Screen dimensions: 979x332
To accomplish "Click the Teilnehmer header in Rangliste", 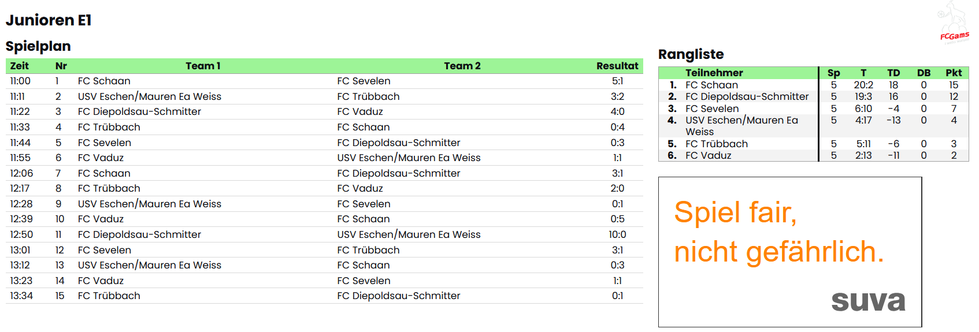I will pyautogui.click(x=714, y=73).
